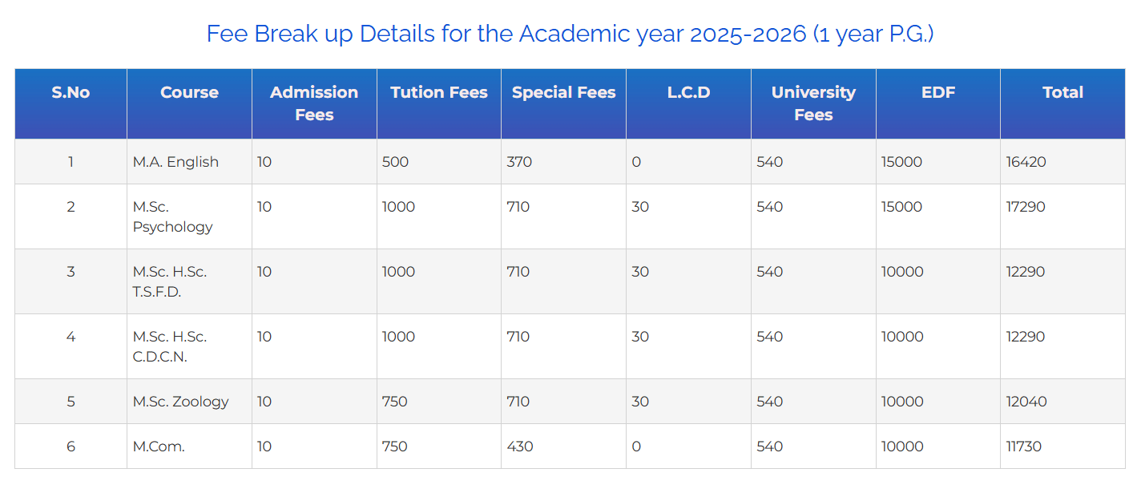This screenshot has width=1141, height=485.
Task: Click the M.Com. course cell
Action: click(159, 447)
